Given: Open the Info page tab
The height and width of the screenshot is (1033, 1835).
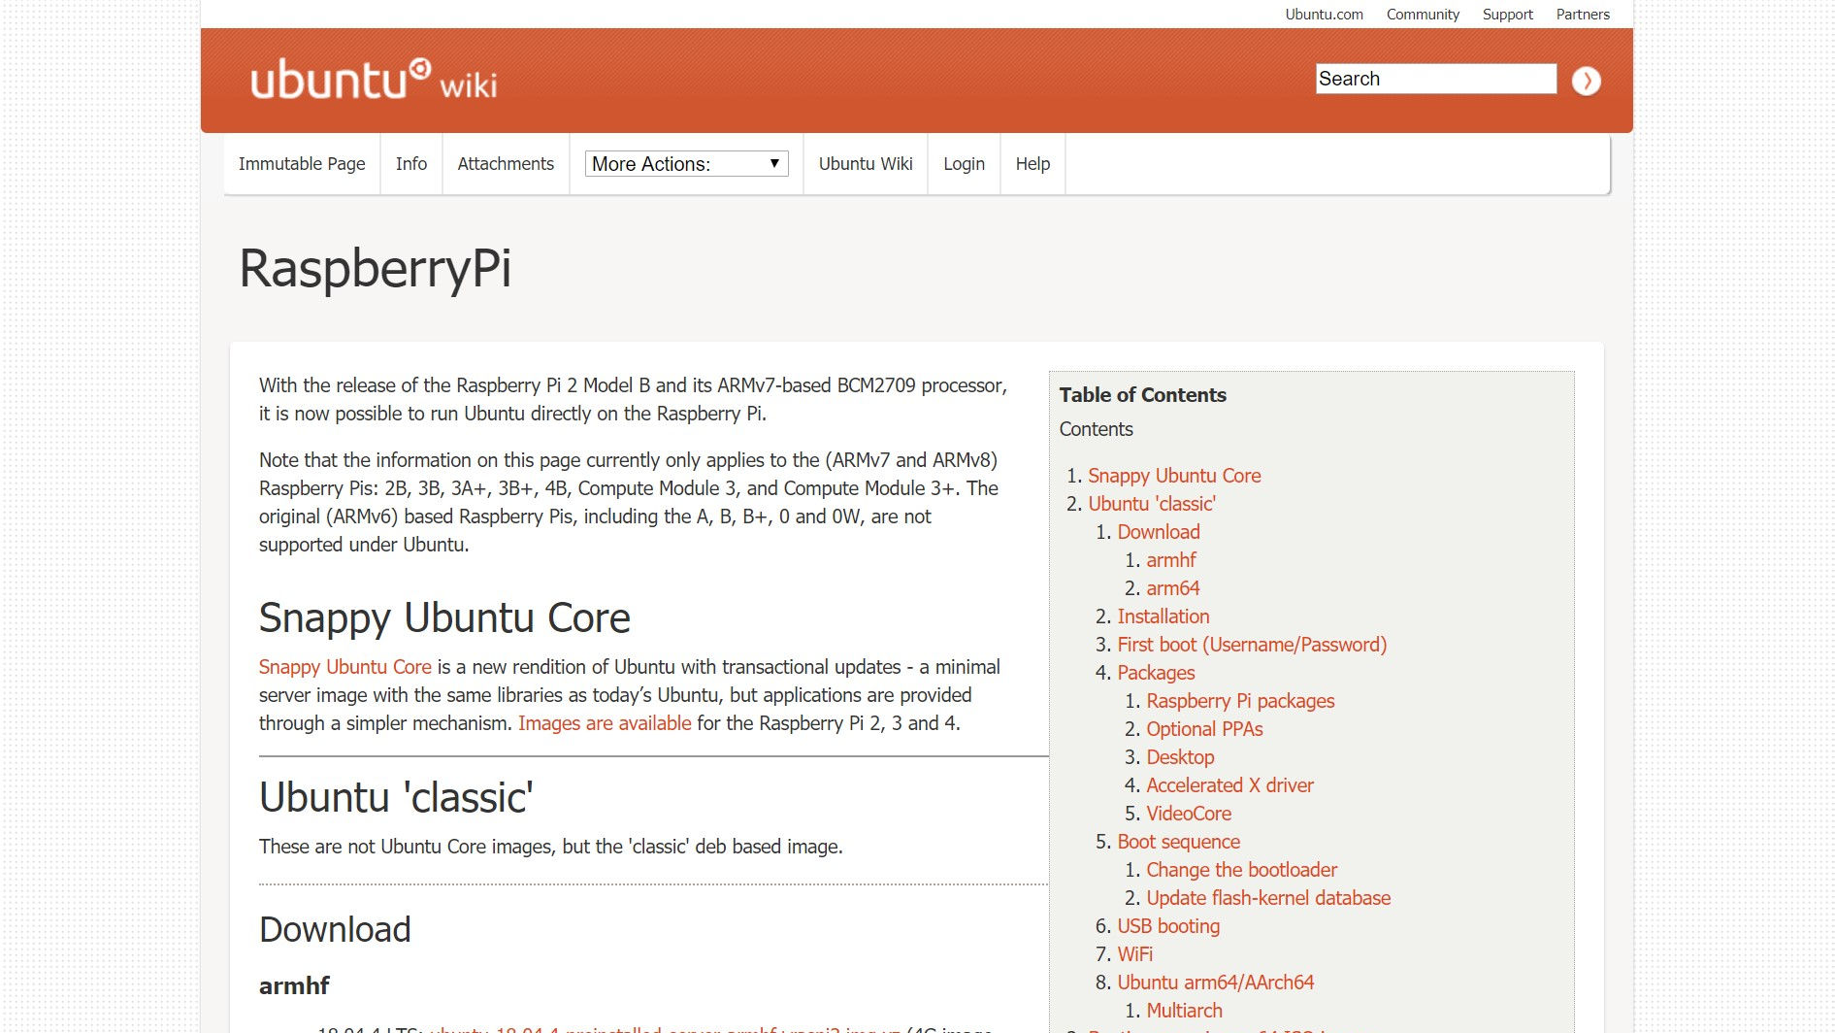Looking at the screenshot, I should tap(411, 164).
